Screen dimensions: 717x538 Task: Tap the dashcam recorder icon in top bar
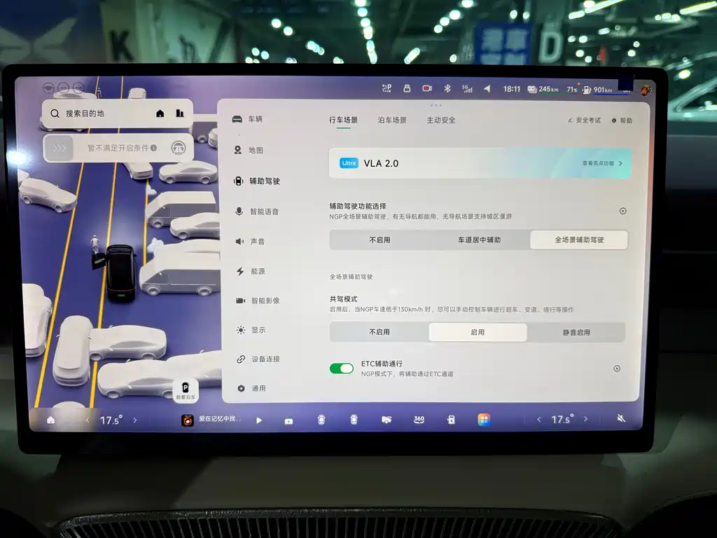tap(427, 88)
